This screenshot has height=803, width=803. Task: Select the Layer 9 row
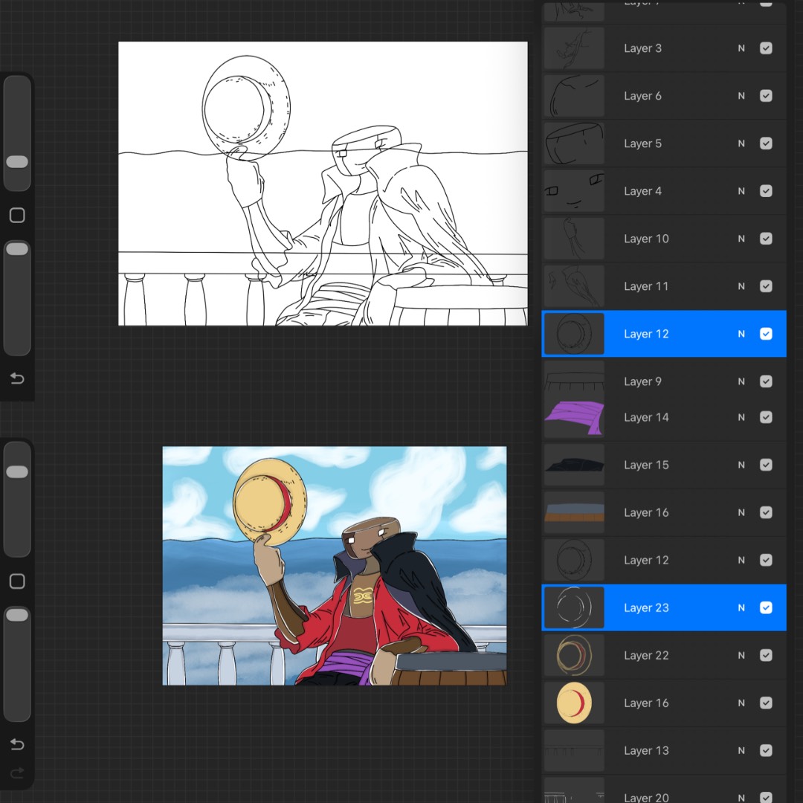(664, 378)
